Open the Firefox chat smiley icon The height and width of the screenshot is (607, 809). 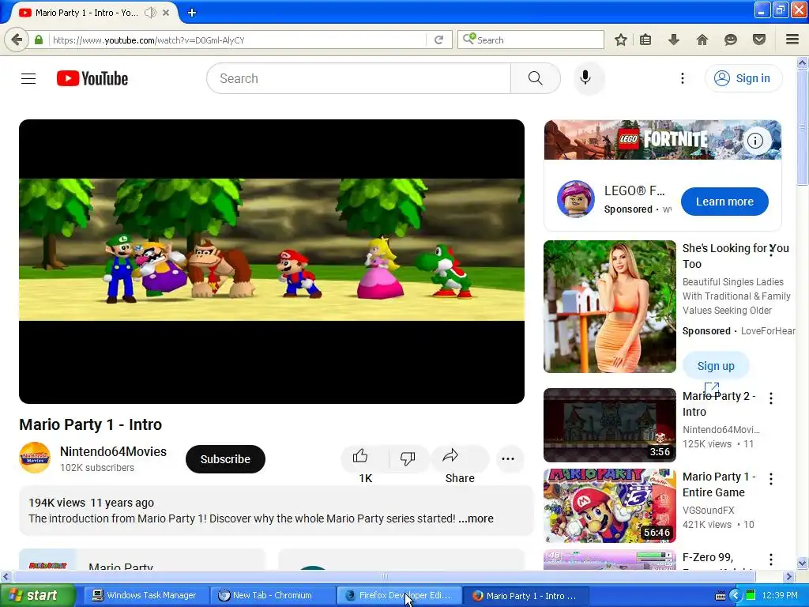pyautogui.click(x=731, y=40)
